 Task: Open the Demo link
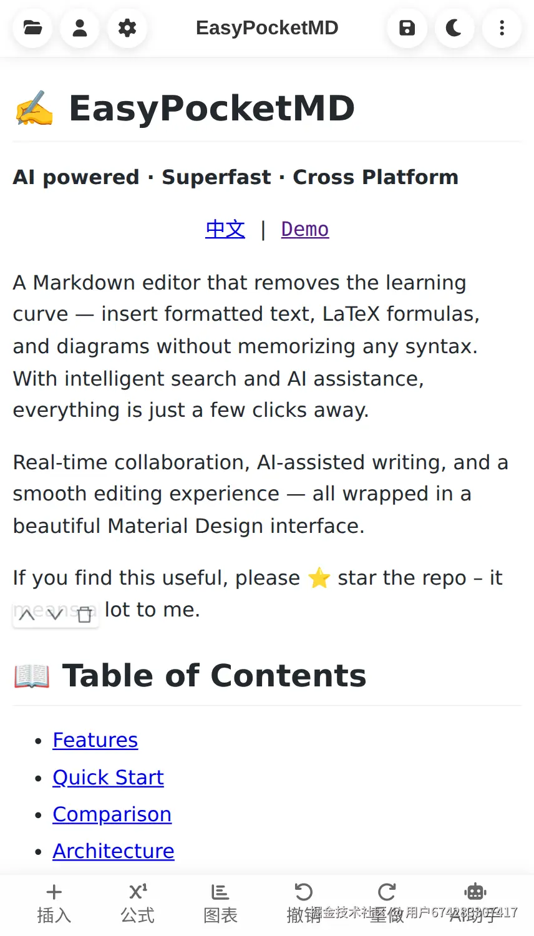[304, 229]
